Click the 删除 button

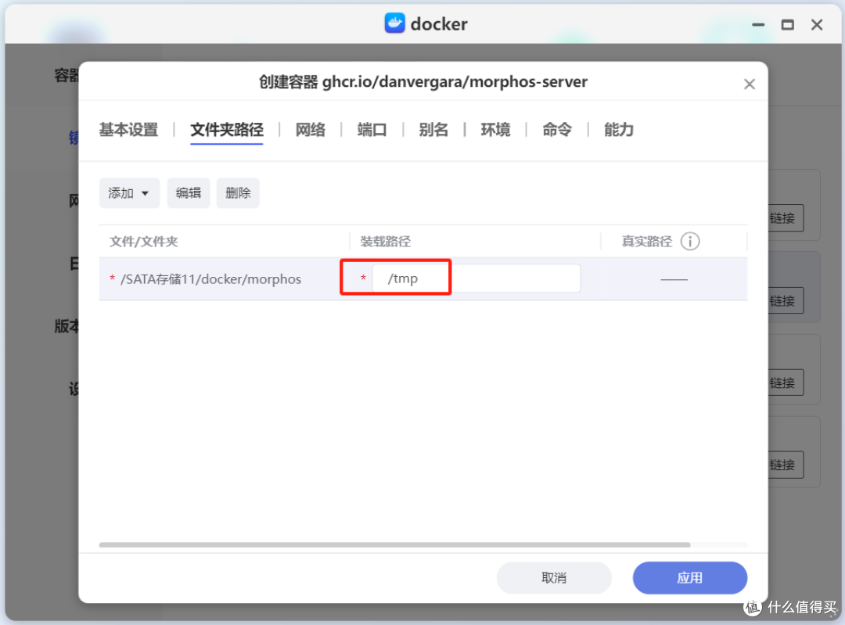click(x=238, y=193)
